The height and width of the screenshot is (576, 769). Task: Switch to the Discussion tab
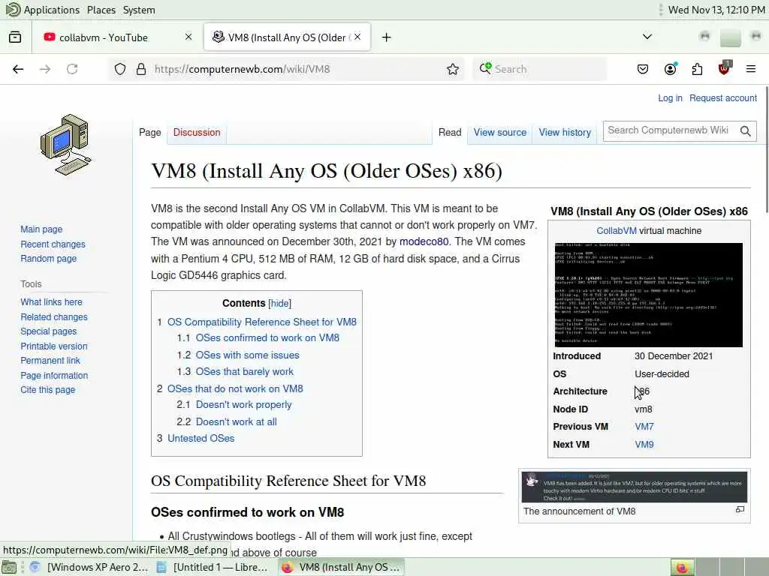(x=197, y=132)
